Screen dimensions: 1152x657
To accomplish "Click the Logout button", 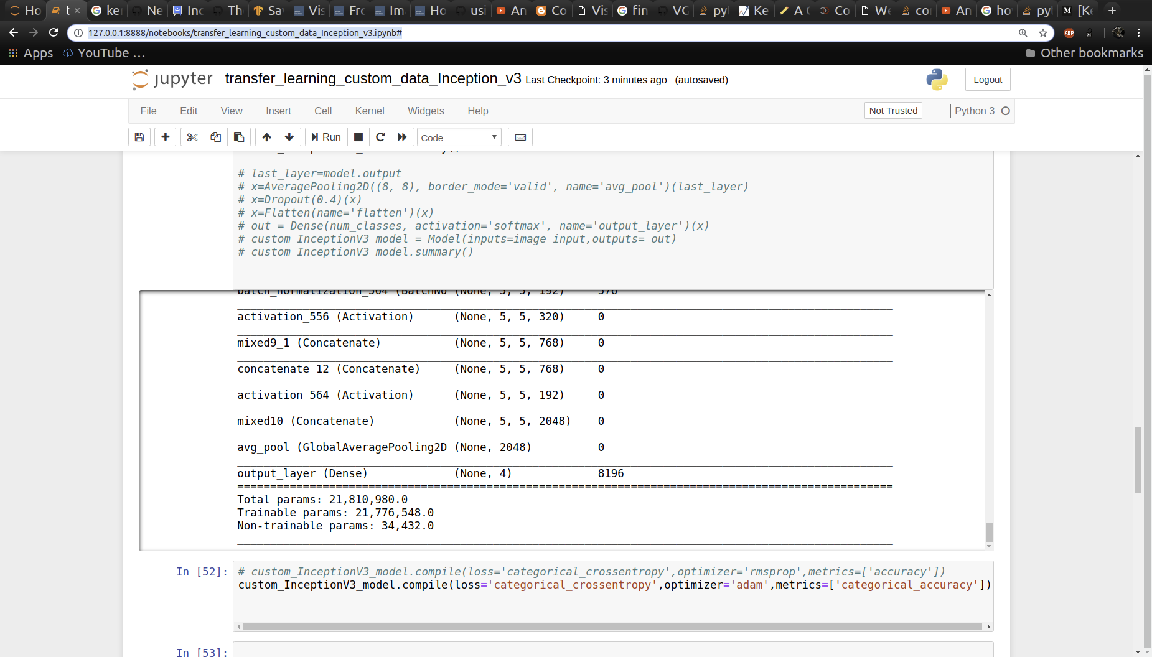I will pyautogui.click(x=988, y=79).
